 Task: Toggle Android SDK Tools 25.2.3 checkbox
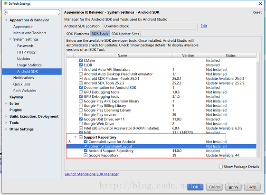click(81, 83)
